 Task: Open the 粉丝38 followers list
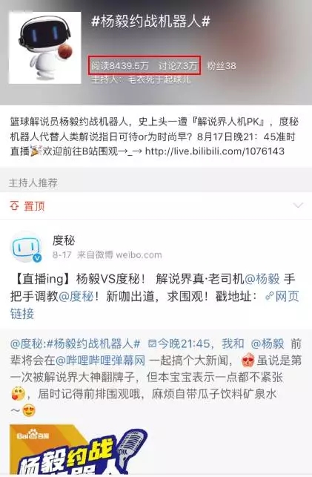pos(222,66)
